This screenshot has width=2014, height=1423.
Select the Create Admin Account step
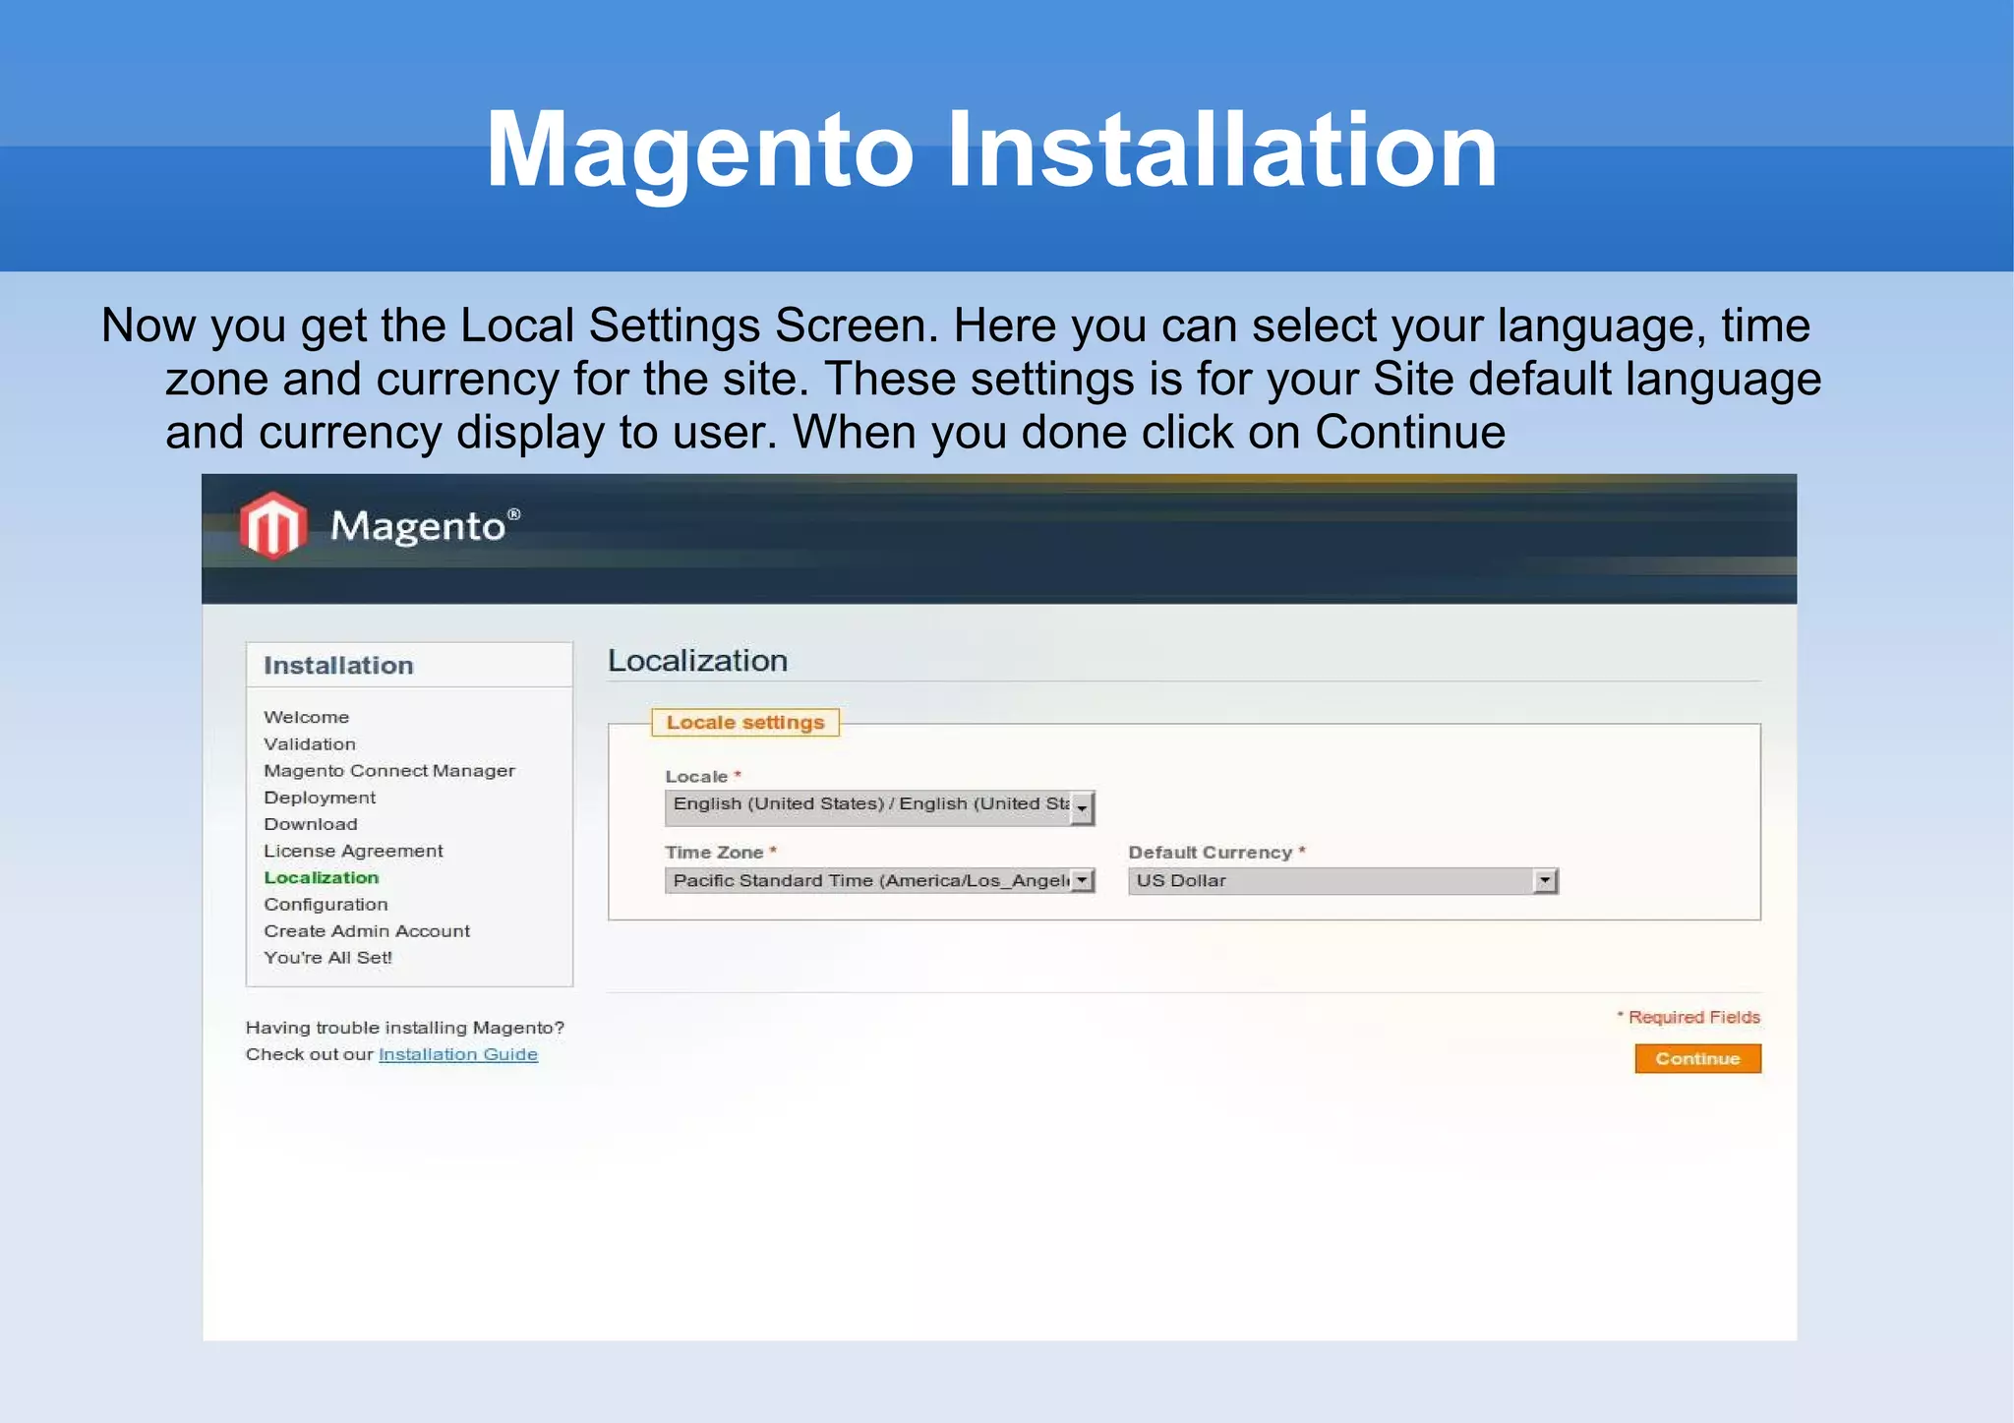tap(367, 930)
